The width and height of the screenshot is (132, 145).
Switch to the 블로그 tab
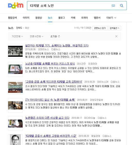[62, 18]
